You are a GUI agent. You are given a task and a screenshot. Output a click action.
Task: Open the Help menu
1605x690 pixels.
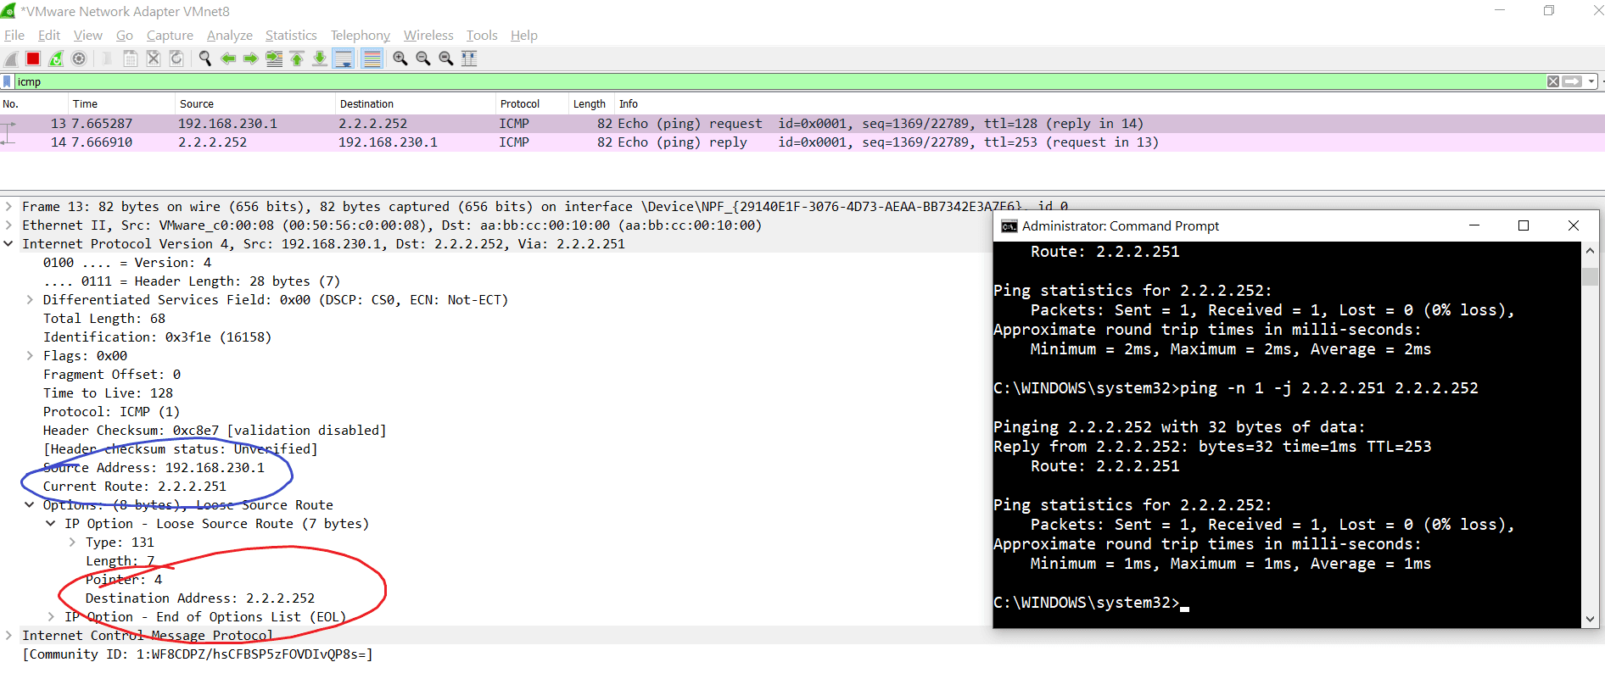tap(524, 36)
